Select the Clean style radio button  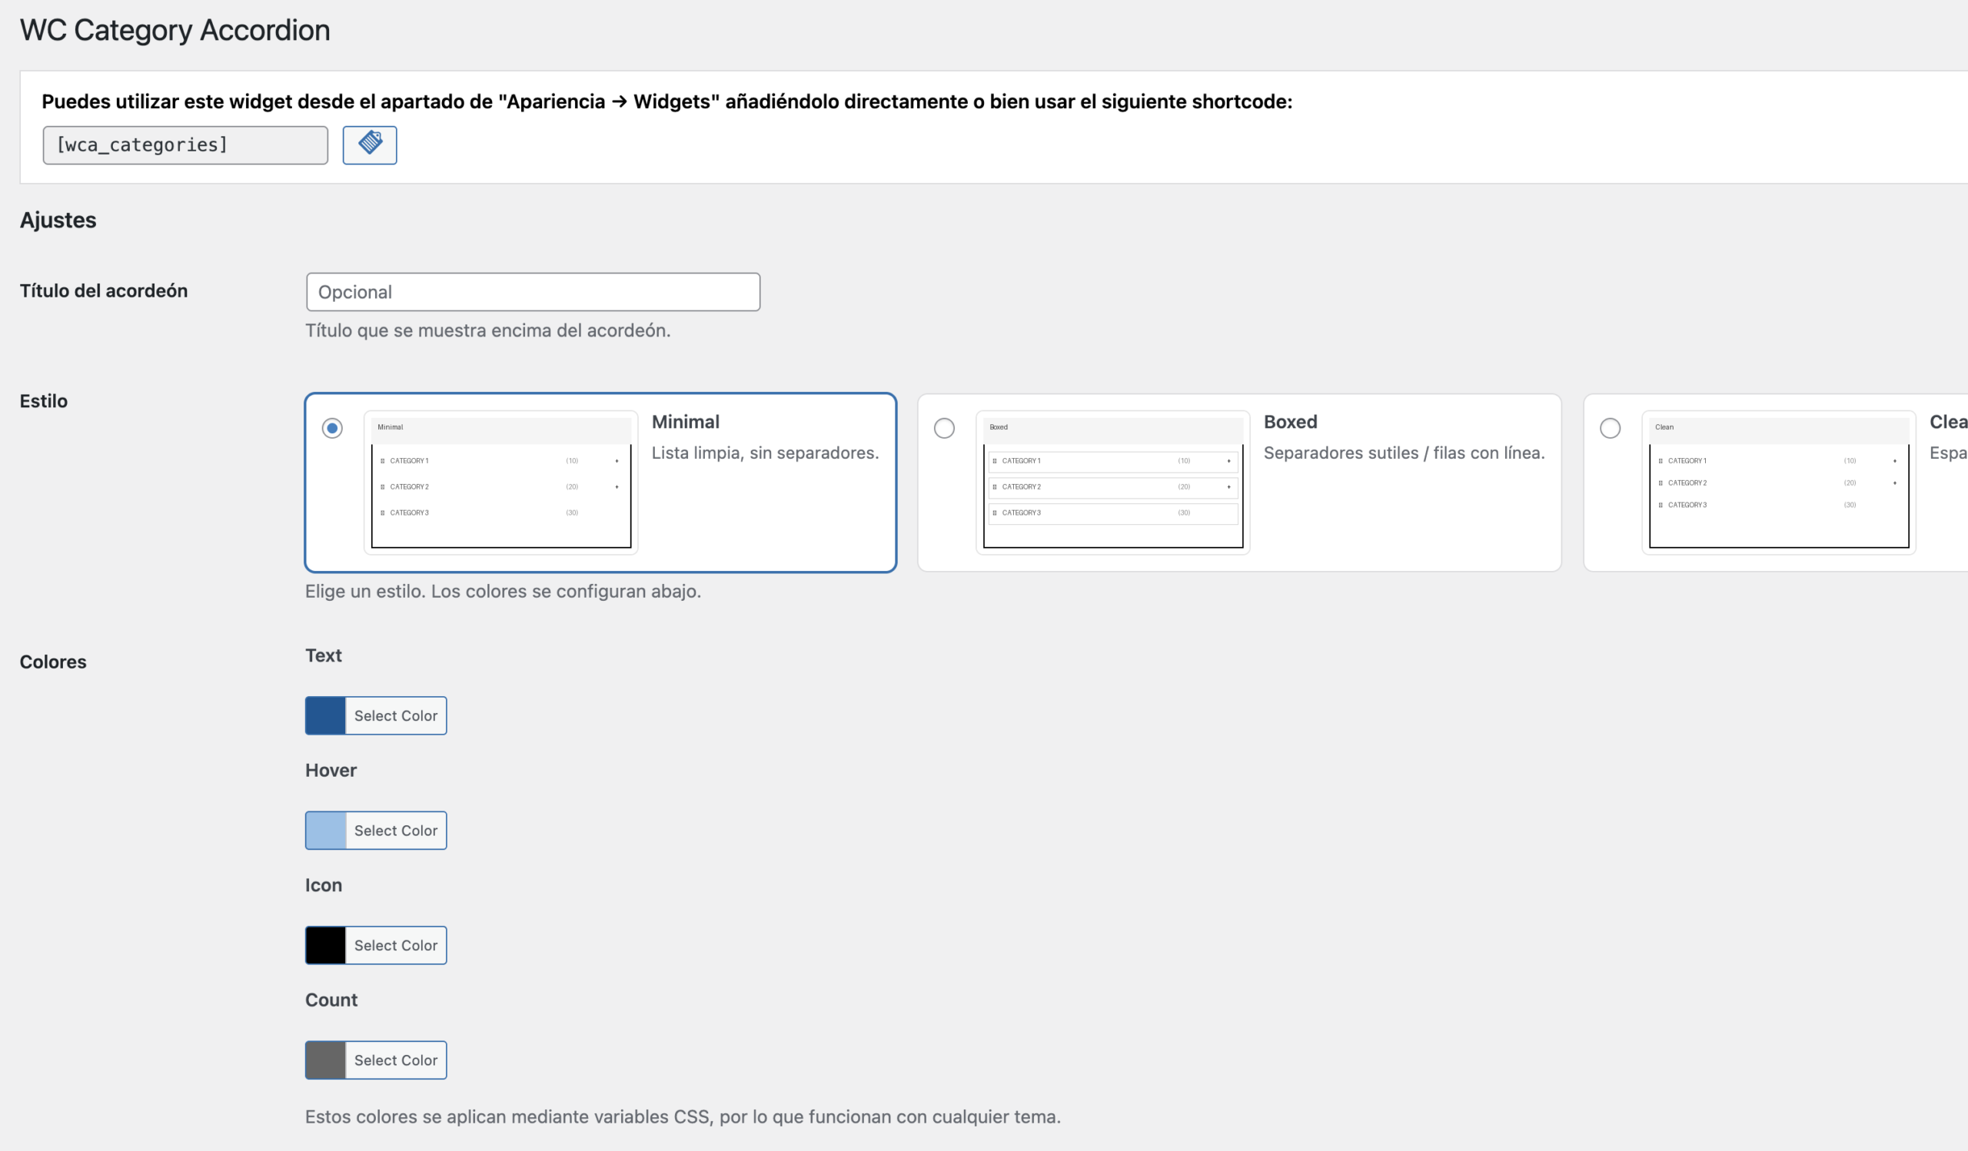coord(1610,428)
